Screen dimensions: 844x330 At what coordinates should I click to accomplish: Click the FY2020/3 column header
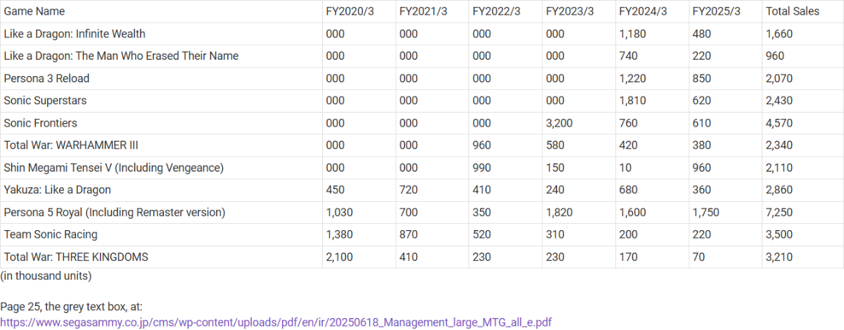tap(350, 11)
